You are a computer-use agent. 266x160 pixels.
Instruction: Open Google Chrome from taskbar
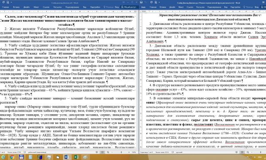point(12,157)
